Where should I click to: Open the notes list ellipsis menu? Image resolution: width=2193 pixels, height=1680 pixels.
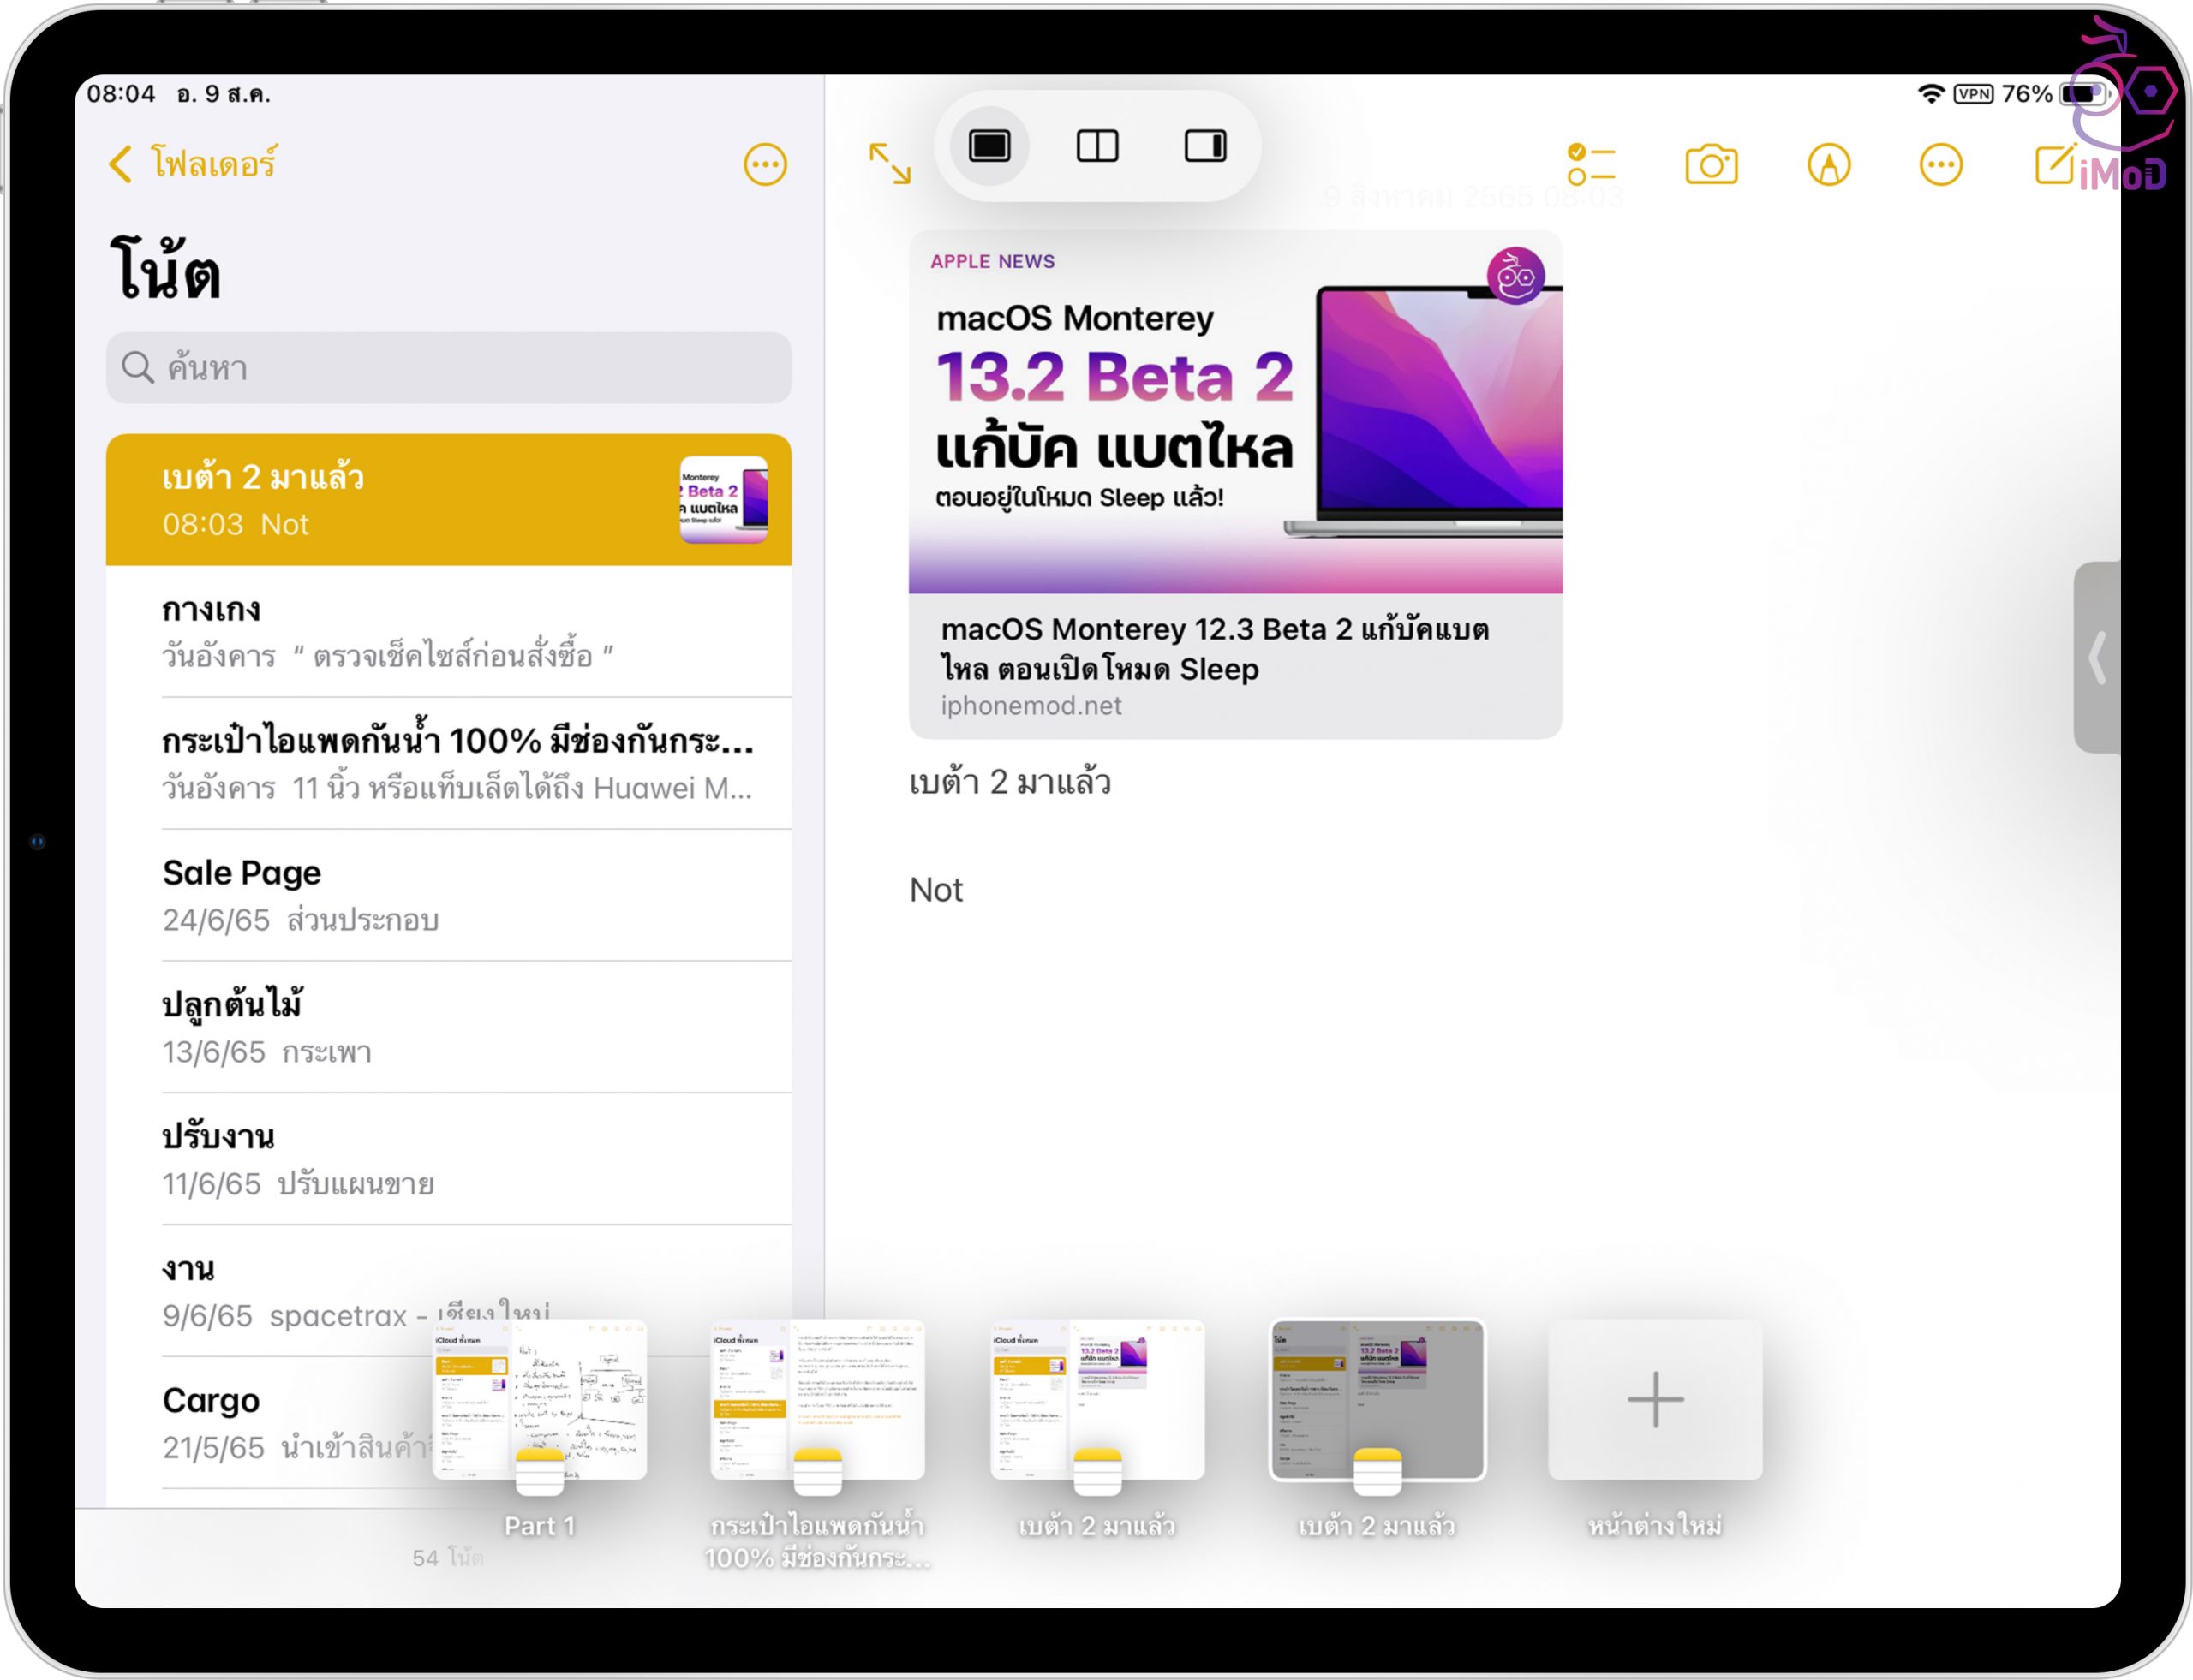[x=764, y=165]
